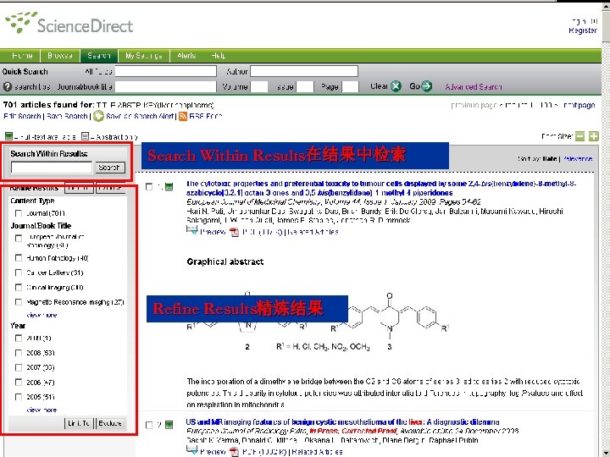
Task: Check the 2007 year checkbox
Action: pyautogui.click(x=19, y=367)
